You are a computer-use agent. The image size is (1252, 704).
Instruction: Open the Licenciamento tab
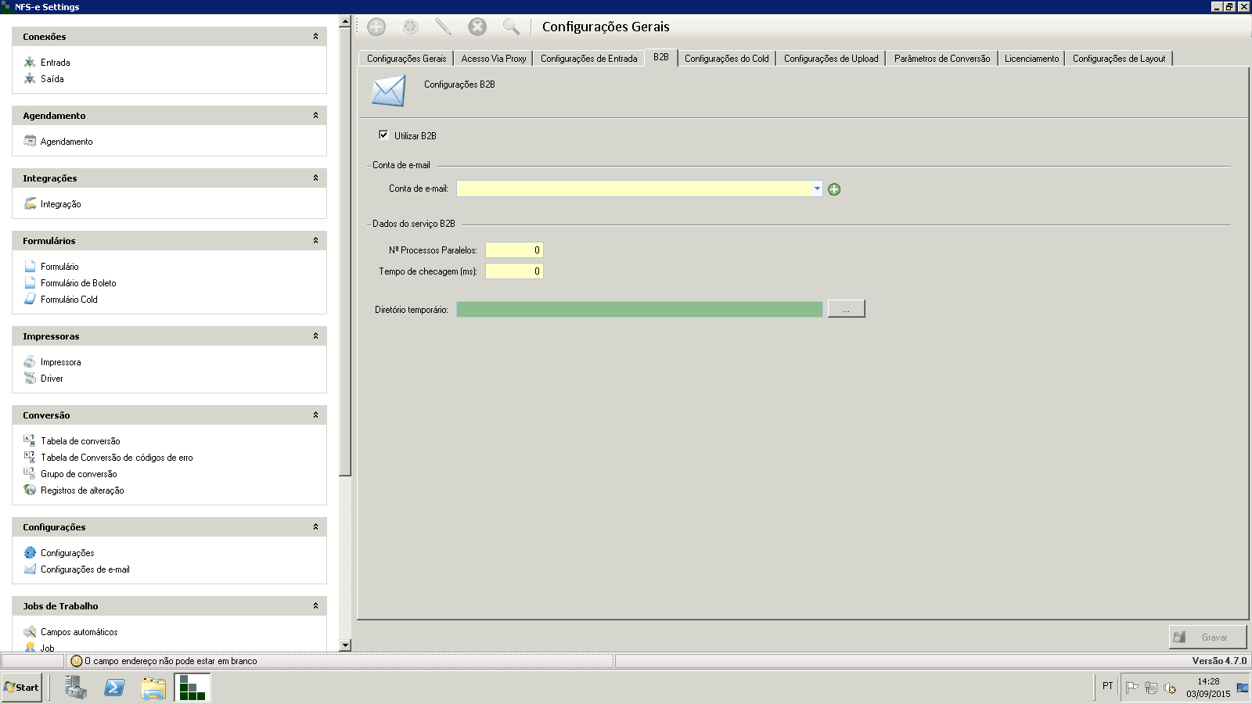click(x=1031, y=59)
